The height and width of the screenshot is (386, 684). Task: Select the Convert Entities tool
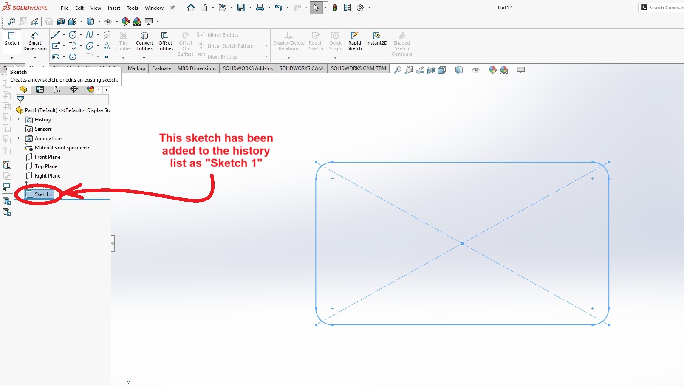pyautogui.click(x=144, y=41)
